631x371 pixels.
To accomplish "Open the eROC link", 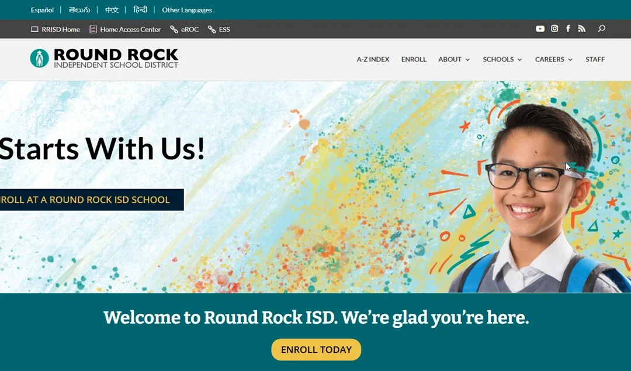I will click(x=184, y=29).
